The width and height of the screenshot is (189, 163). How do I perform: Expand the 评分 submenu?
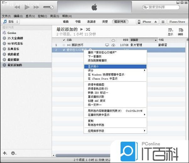coord(115,71)
